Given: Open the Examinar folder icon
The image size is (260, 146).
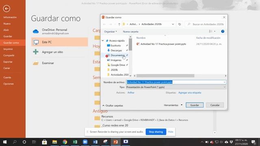Looking at the screenshot, I should click(36, 63).
